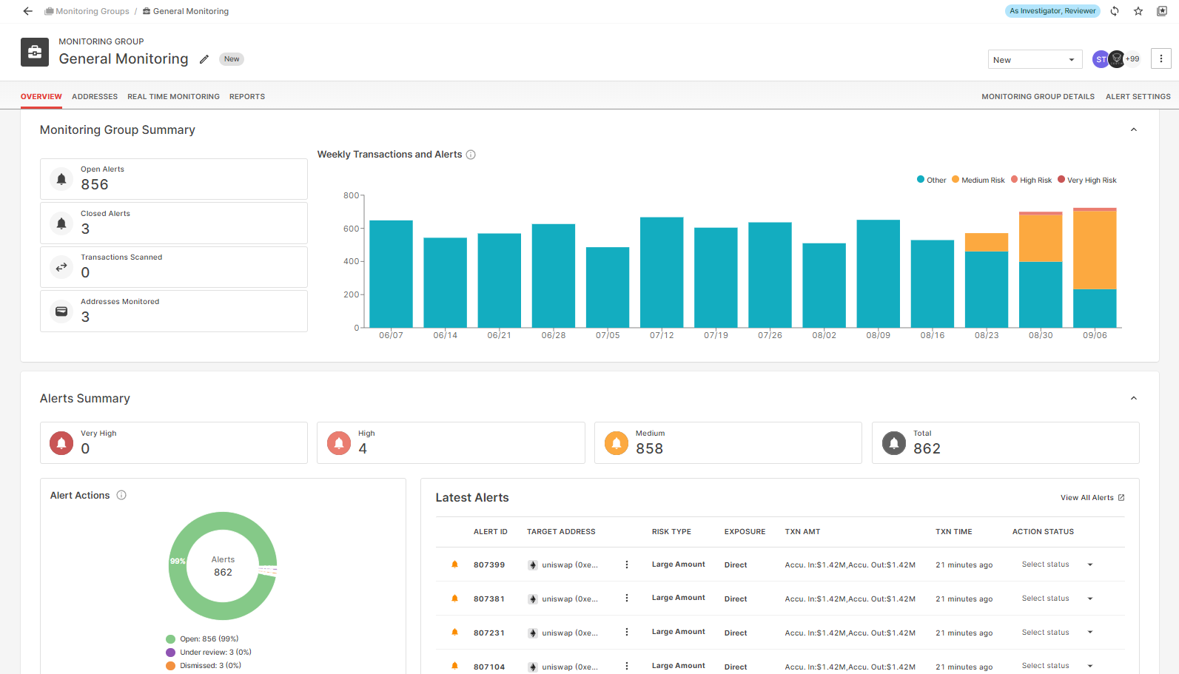Click the Under review: 3 (0%) legend entry
1179x674 pixels.
(x=209, y=653)
